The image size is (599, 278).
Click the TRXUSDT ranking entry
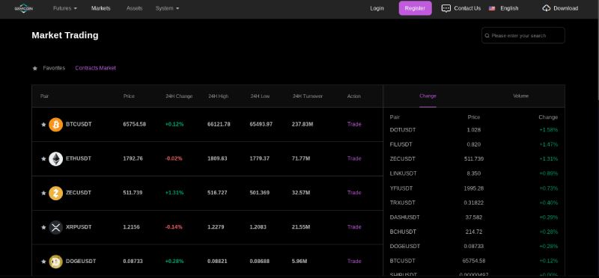[x=474, y=203]
